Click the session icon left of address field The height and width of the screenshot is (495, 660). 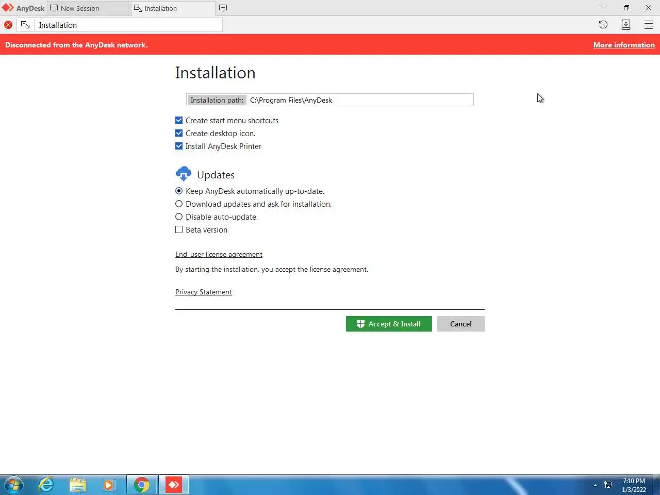(25, 25)
